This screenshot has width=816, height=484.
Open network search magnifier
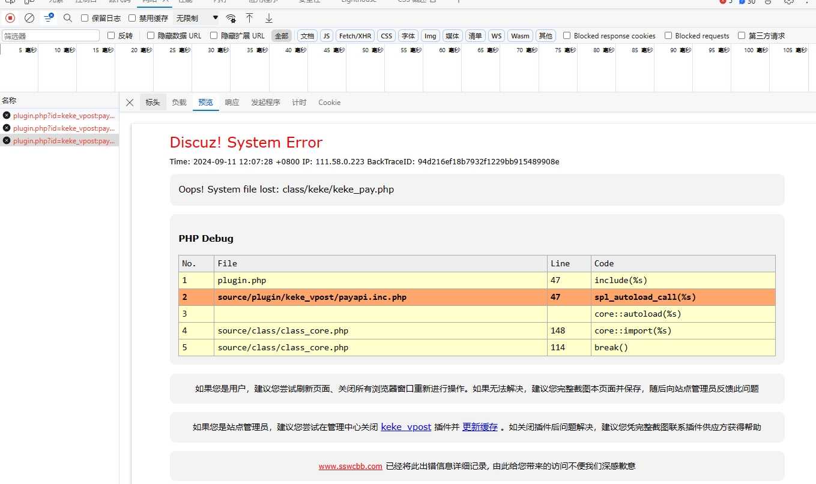point(68,18)
